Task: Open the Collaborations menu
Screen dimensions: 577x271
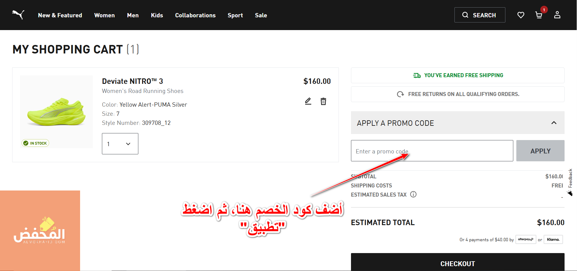Action: 195,15
